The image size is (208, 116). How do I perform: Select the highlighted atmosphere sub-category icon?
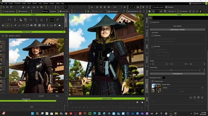click(x=8, y=25)
